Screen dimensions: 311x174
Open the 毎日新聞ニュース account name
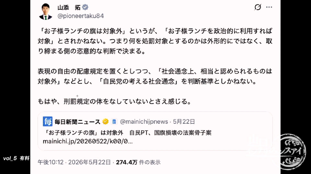click(x=77, y=122)
